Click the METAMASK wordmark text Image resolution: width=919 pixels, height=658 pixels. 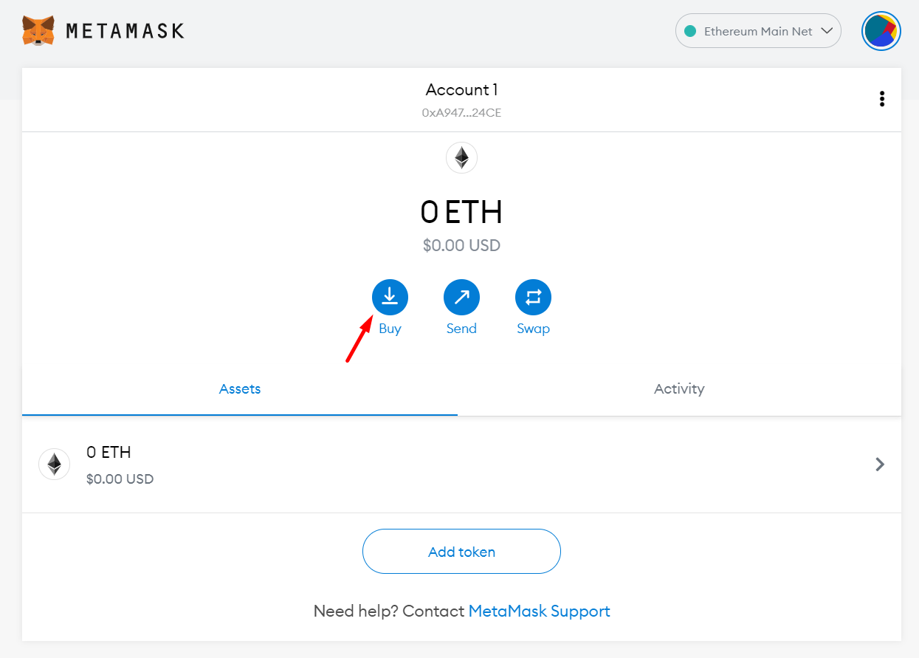point(125,31)
